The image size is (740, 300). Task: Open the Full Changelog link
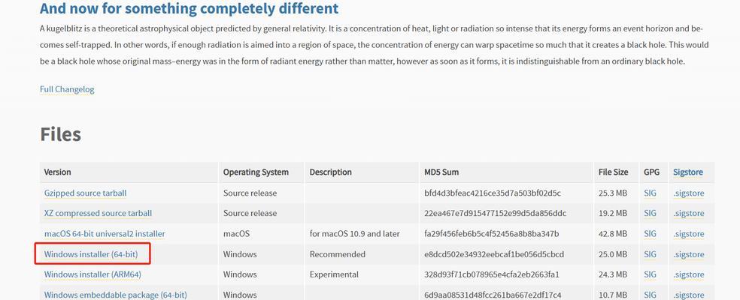pos(67,89)
